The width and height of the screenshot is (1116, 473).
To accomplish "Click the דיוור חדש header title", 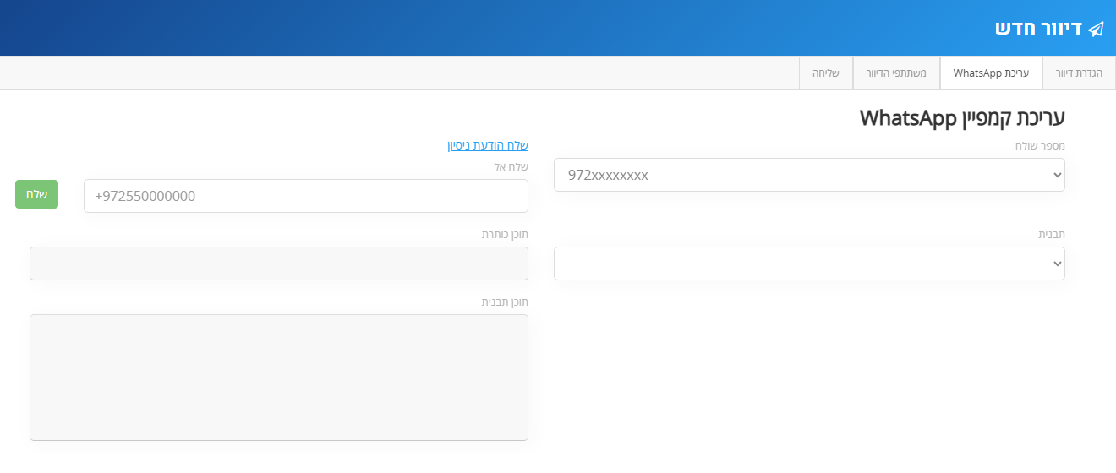I will point(1039,28).
